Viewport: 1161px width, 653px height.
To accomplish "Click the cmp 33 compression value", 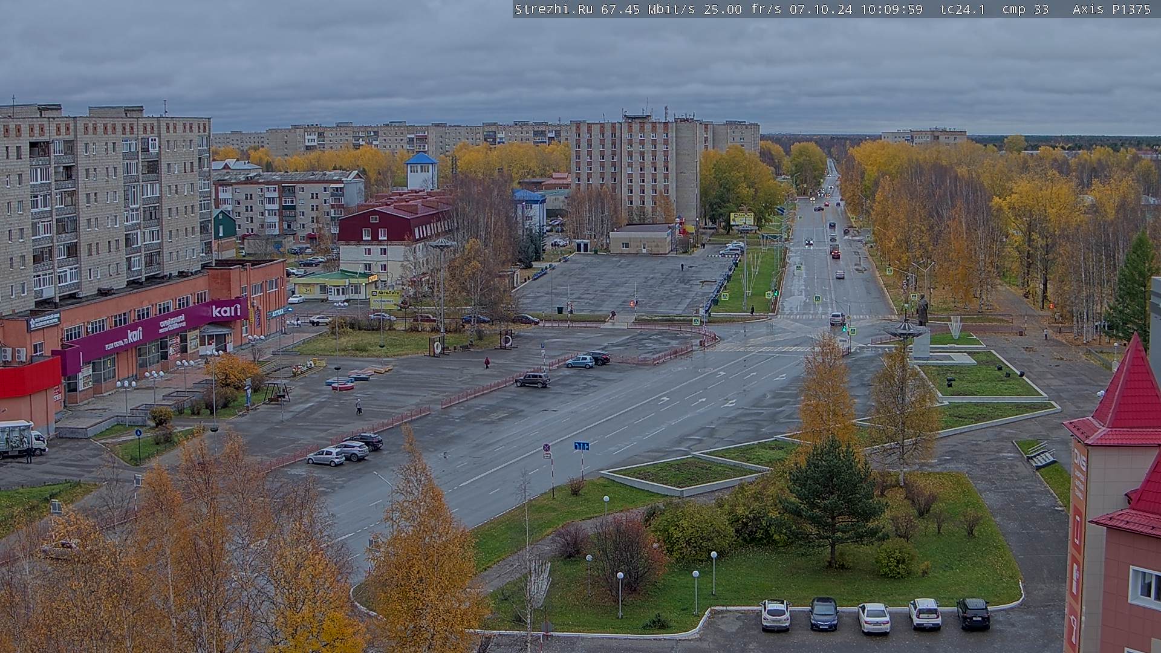I will (1025, 9).
